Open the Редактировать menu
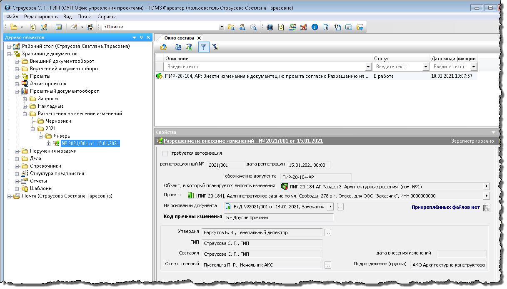Viewport: 507px width, 289px height. pyautogui.click(x=41, y=17)
